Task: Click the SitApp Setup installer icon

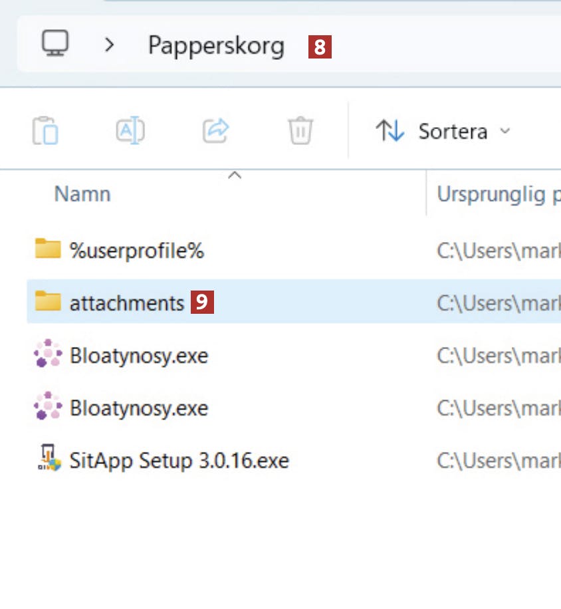Action: click(48, 459)
